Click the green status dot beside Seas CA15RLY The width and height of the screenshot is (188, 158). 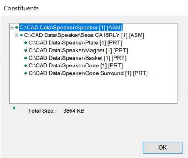(21, 35)
